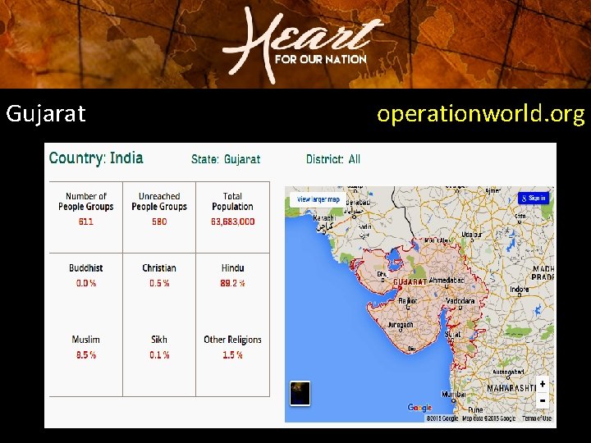Click the Udaipur label on the map
The height and width of the screenshot is (443, 591).
coord(471,235)
